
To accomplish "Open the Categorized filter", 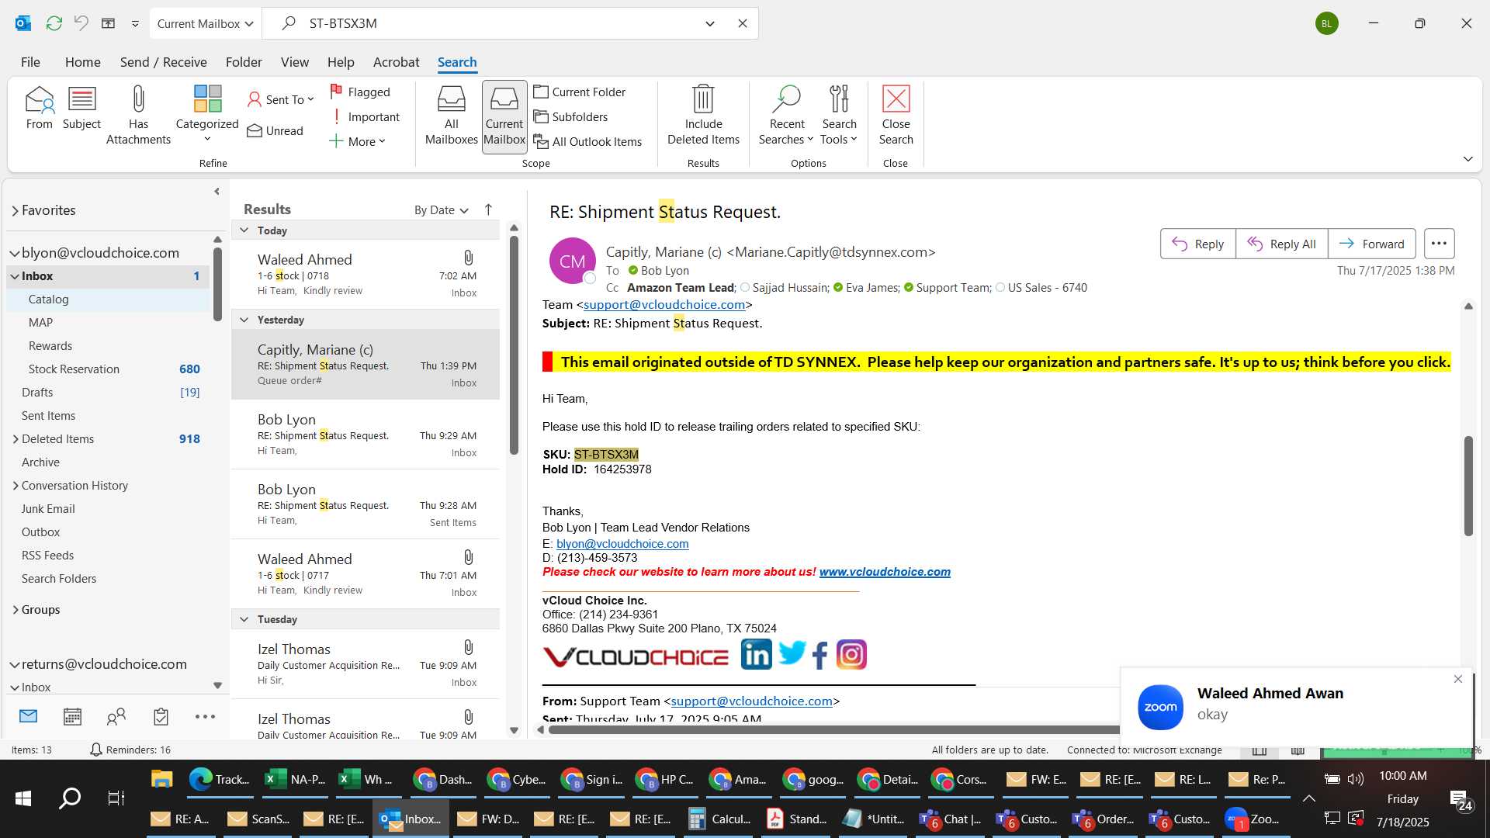I will pyautogui.click(x=207, y=115).
